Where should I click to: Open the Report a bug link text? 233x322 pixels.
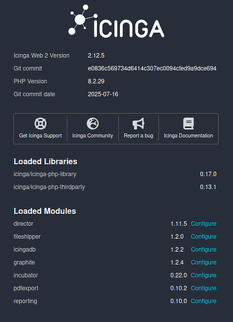coord(139,136)
